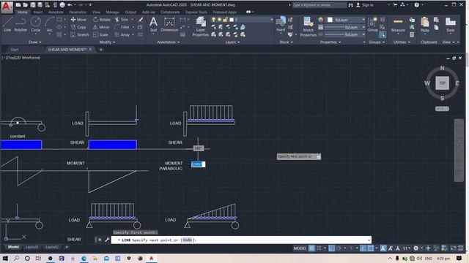The height and width of the screenshot is (263, 469).
Task: Click the TOP face of ViewCube
Action: pyautogui.click(x=442, y=83)
